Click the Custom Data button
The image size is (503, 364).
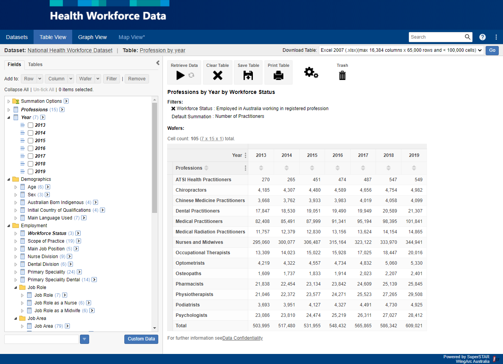click(141, 339)
